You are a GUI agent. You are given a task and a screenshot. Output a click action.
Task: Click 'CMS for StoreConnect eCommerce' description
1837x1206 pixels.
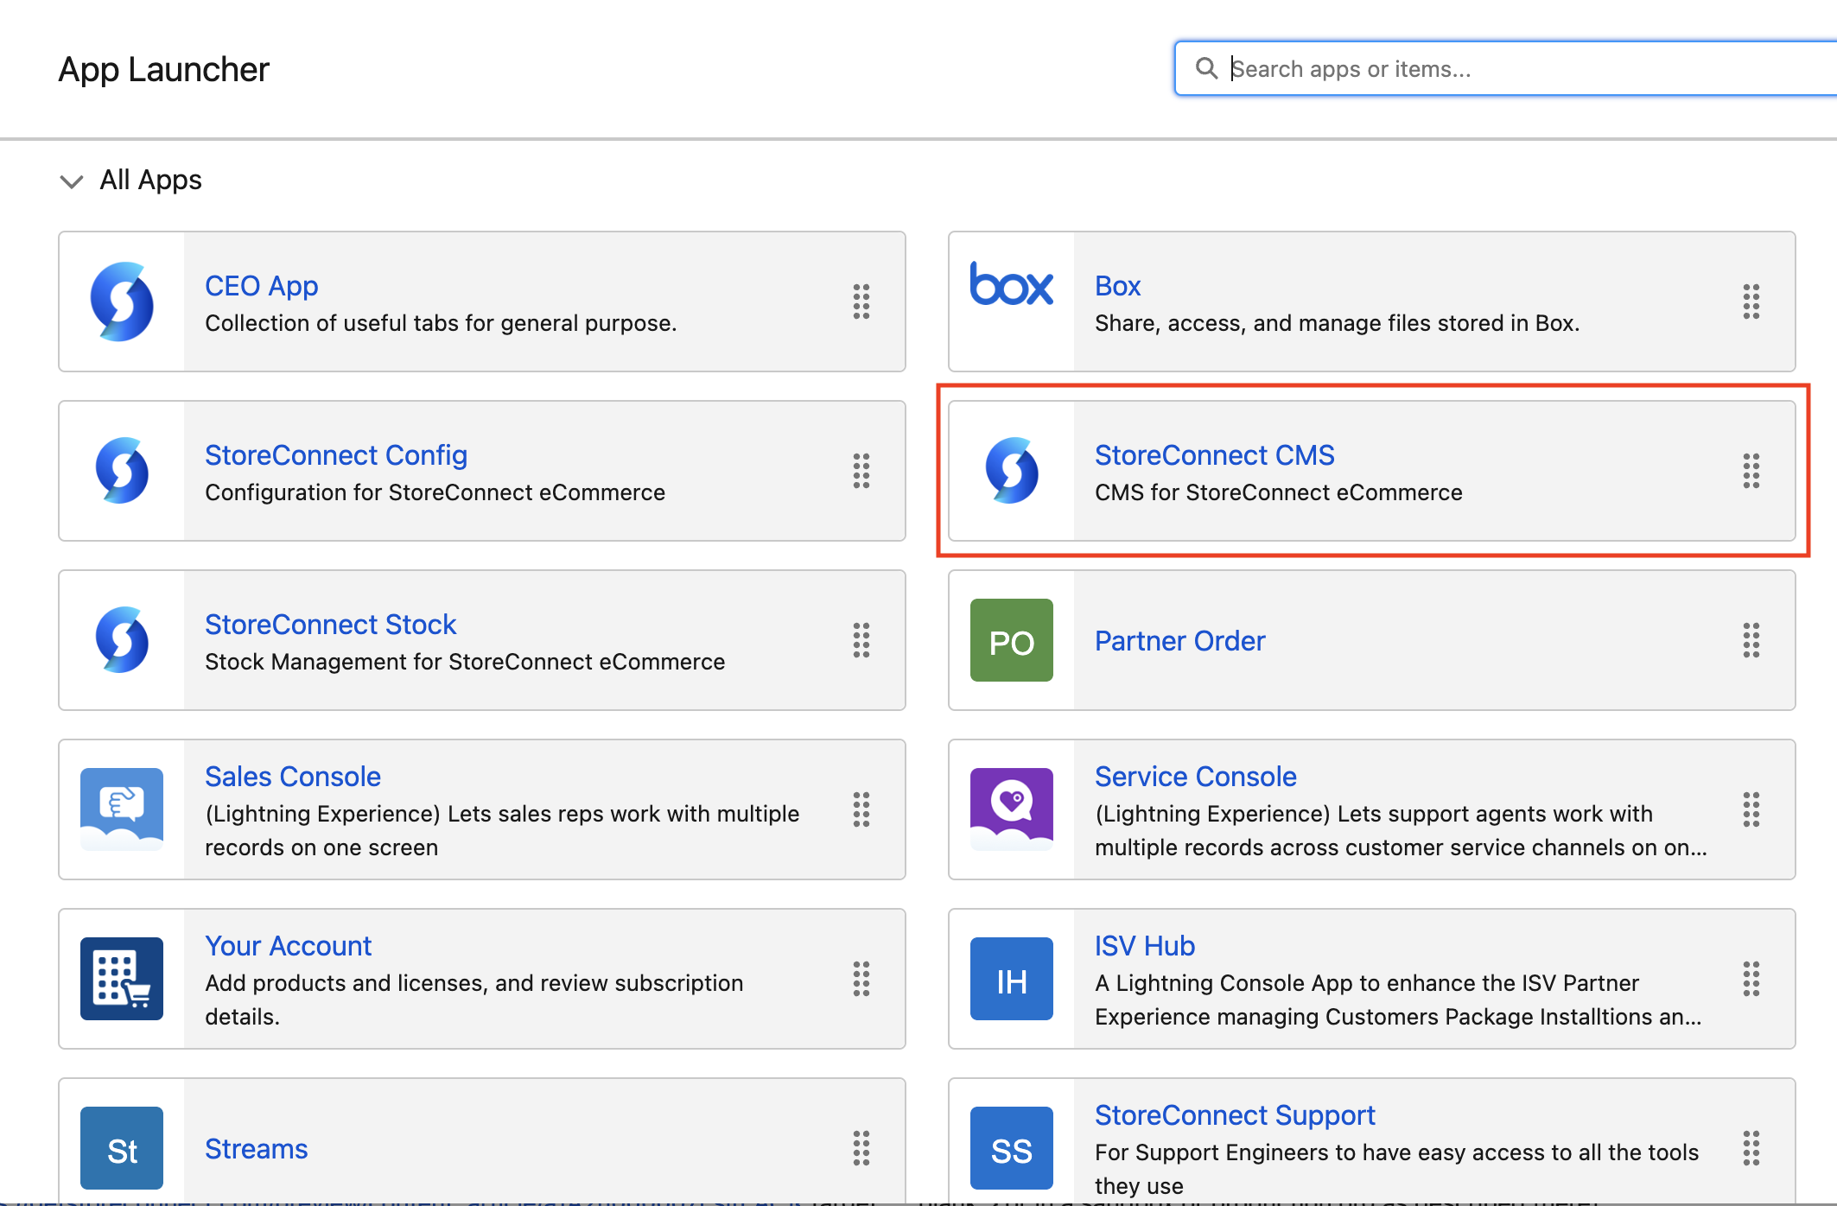tap(1279, 492)
